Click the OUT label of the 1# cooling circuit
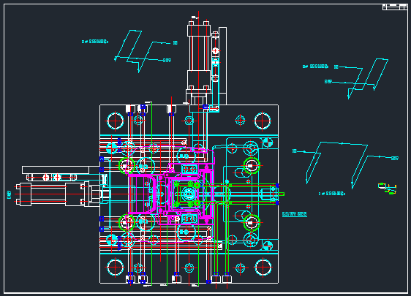The image size is (411, 296). point(395,158)
